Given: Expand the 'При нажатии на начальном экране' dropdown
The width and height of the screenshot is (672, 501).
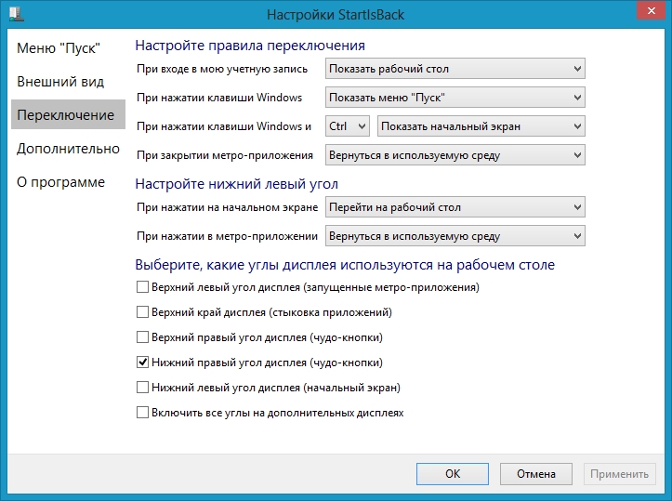Looking at the screenshot, I should (x=455, y=207).
